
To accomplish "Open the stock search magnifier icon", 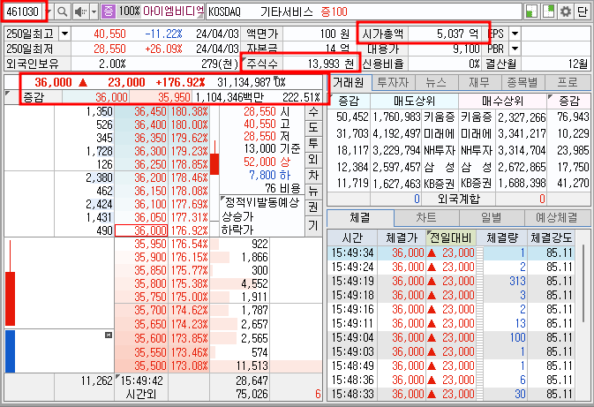I will (x=62, y=11).
